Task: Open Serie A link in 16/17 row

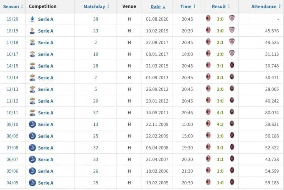Action: tap(46, 54)
